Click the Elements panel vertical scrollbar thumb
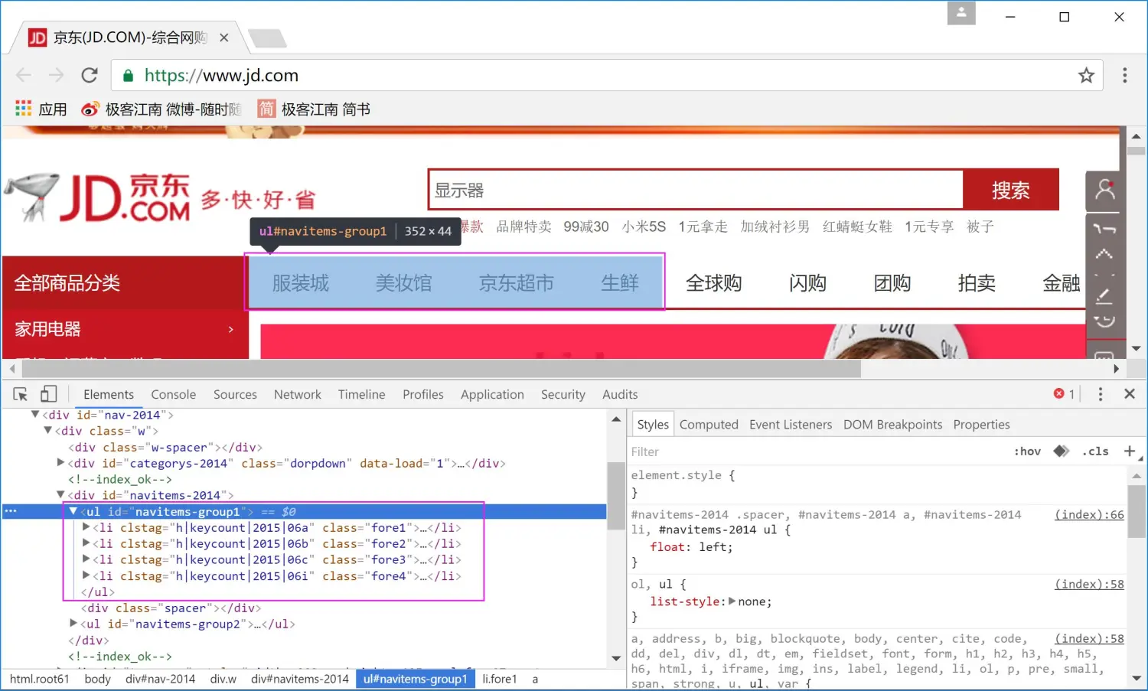Image resolution: width=1148 pixels, height=691 pixels. tap(616, 496)
